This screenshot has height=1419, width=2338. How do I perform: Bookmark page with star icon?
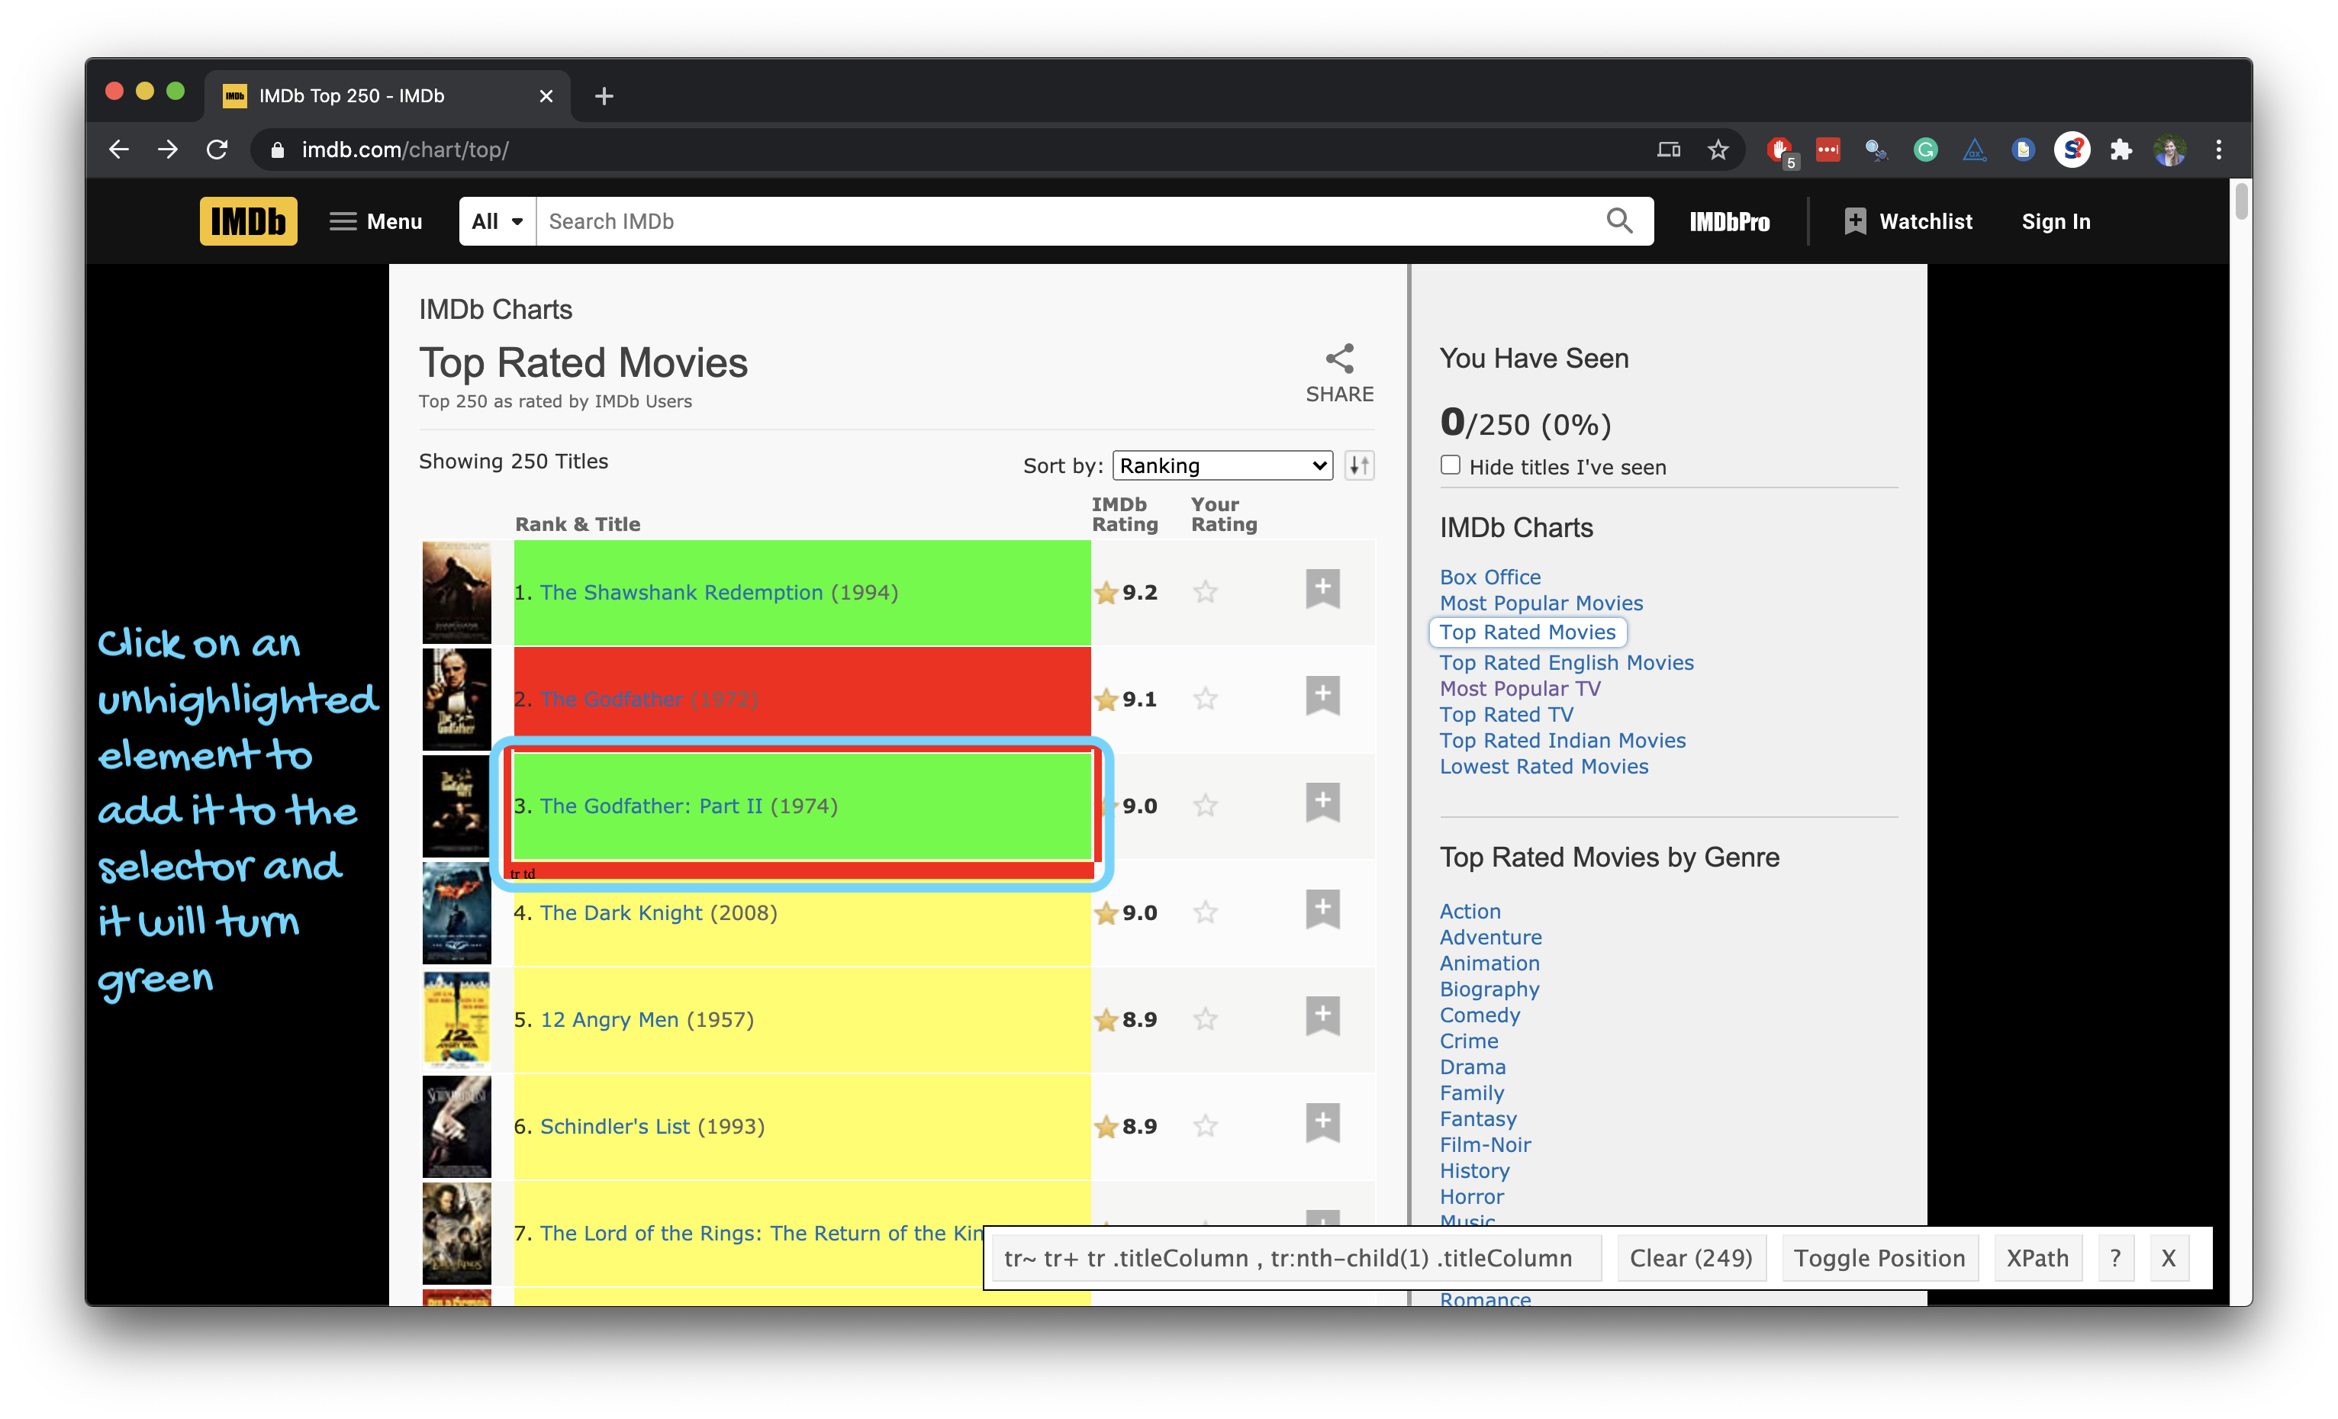[1718, 149]
